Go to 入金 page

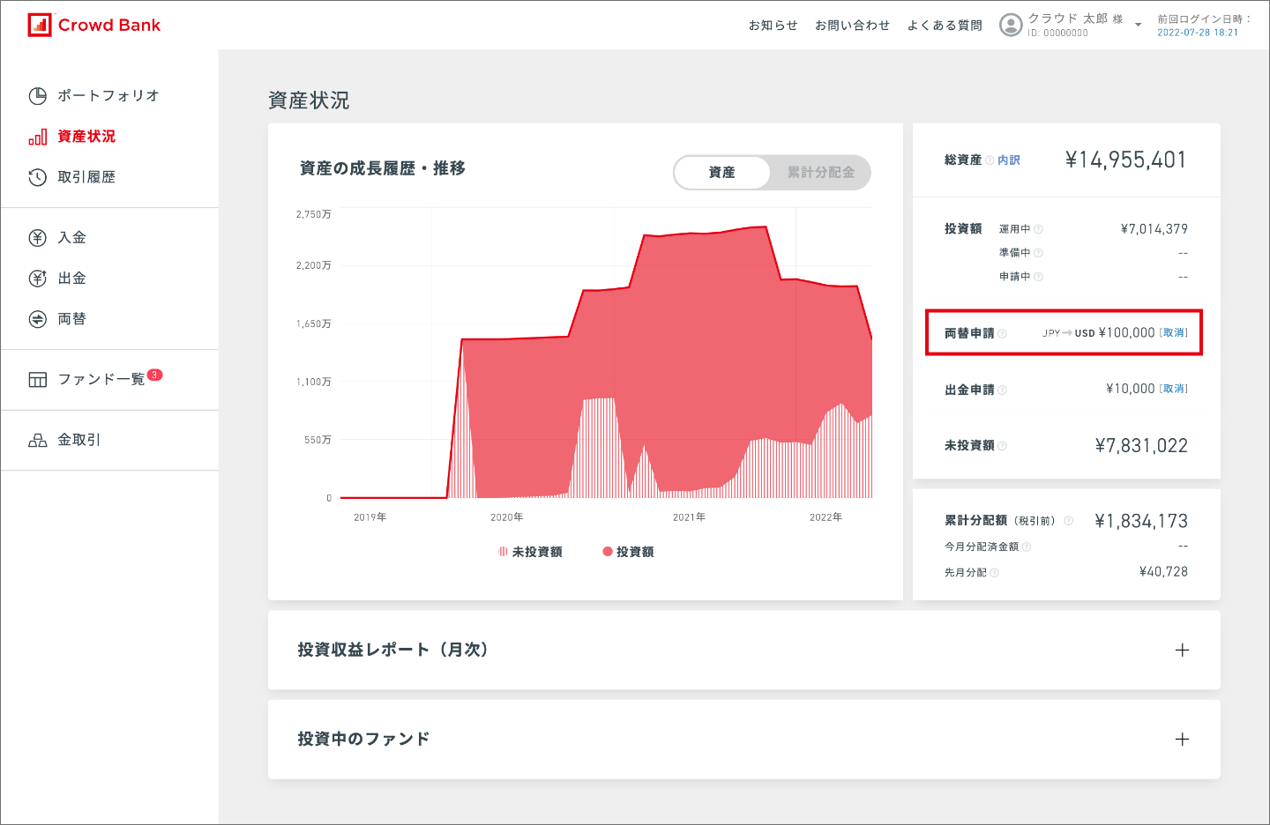point(72,237)
